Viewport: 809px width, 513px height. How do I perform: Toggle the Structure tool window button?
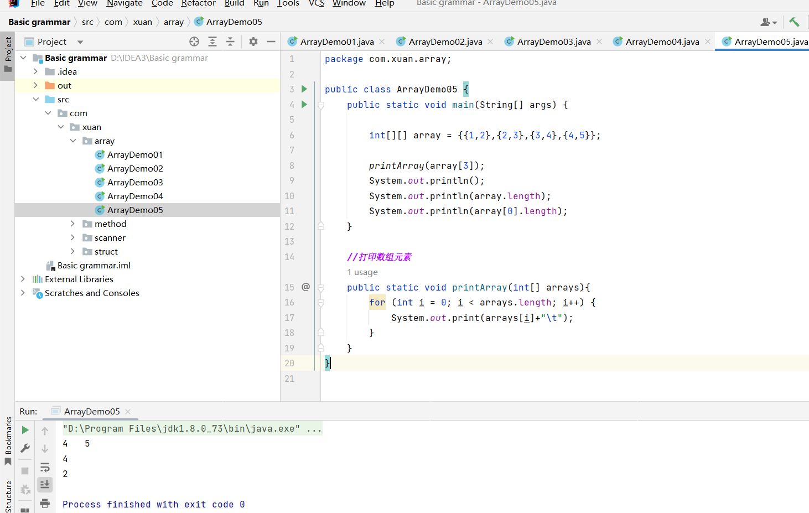(8, 496)
